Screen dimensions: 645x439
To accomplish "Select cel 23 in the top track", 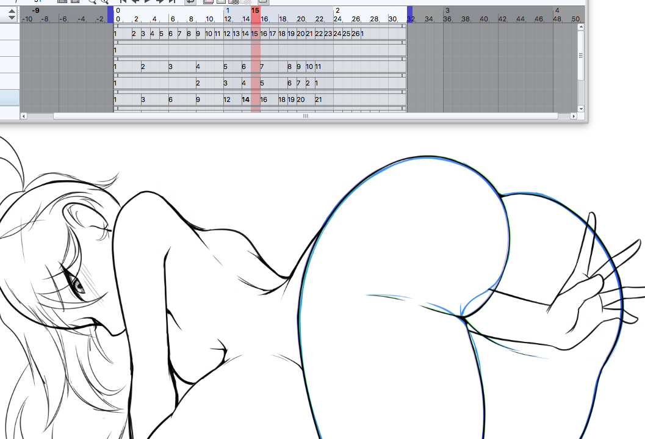I will [x=328, y=34].
